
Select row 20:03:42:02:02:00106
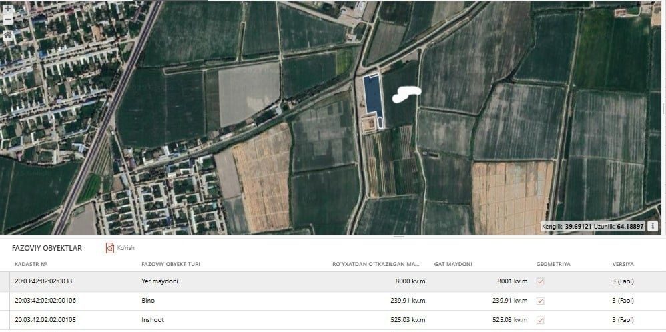tap(333, 301)
